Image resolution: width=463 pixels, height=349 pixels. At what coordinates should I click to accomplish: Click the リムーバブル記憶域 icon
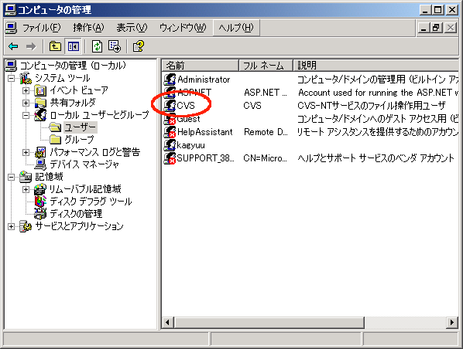pyautogui.click(x=40, y=189)
